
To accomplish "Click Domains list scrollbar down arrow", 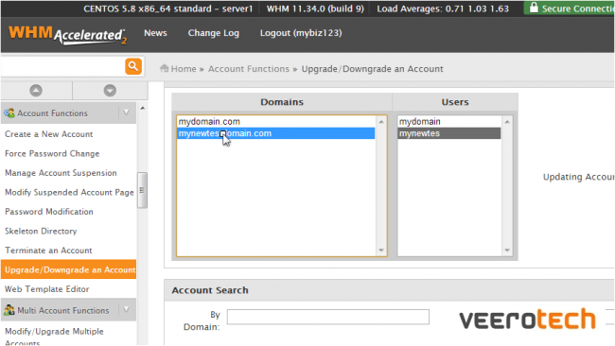I will [x=381, y=250].
